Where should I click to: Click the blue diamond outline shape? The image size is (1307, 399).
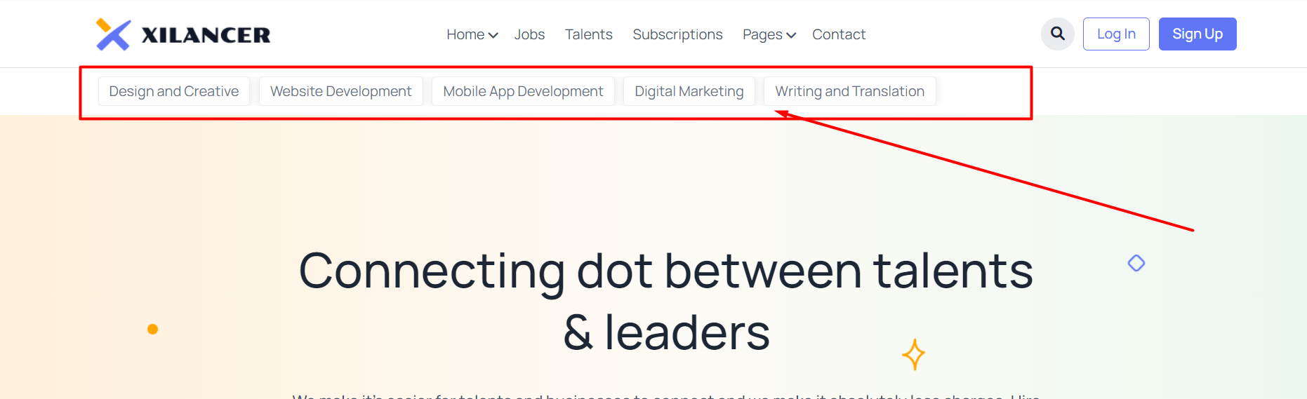point(1136,263)
